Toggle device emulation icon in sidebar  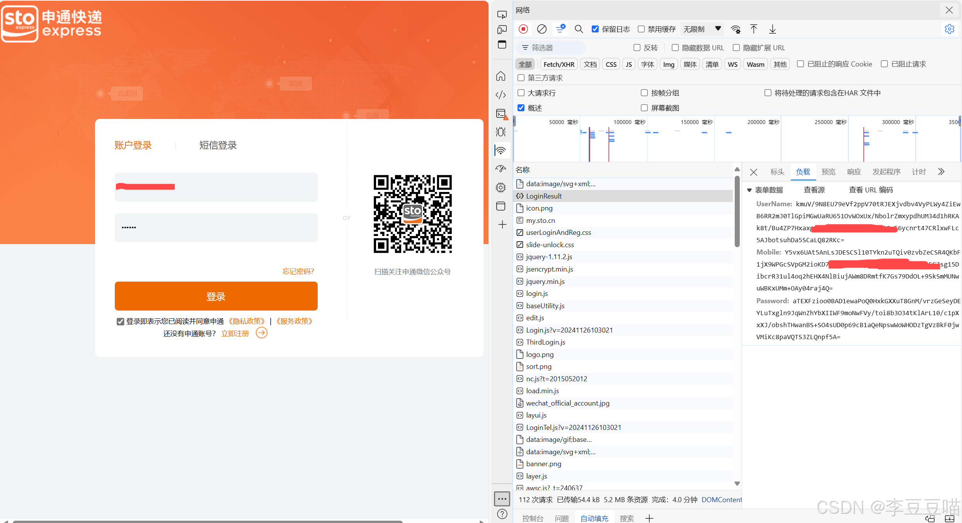click(x=502, y=30)
